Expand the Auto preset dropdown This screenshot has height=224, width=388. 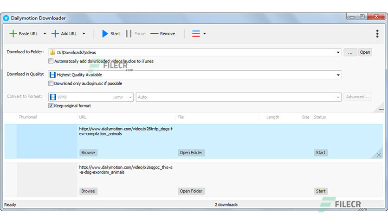(x=338, y=97)
